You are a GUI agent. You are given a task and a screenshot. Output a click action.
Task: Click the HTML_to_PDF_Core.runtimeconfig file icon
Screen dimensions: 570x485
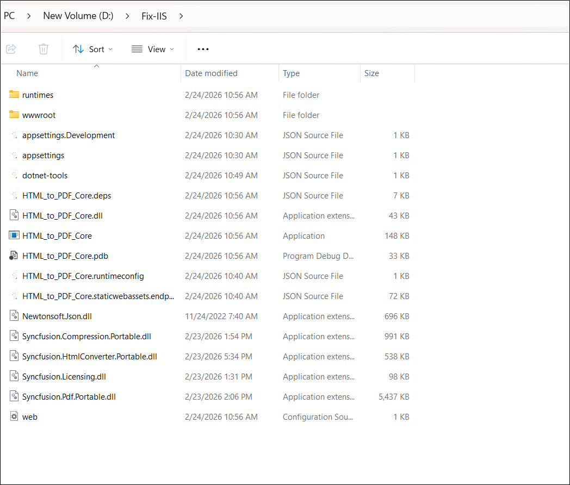14,276
